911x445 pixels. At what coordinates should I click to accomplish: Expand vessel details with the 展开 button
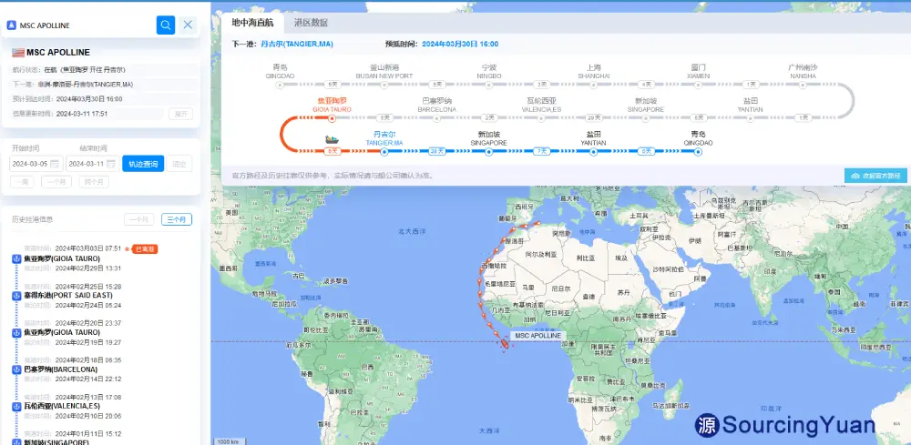click(x=180, y=114)
